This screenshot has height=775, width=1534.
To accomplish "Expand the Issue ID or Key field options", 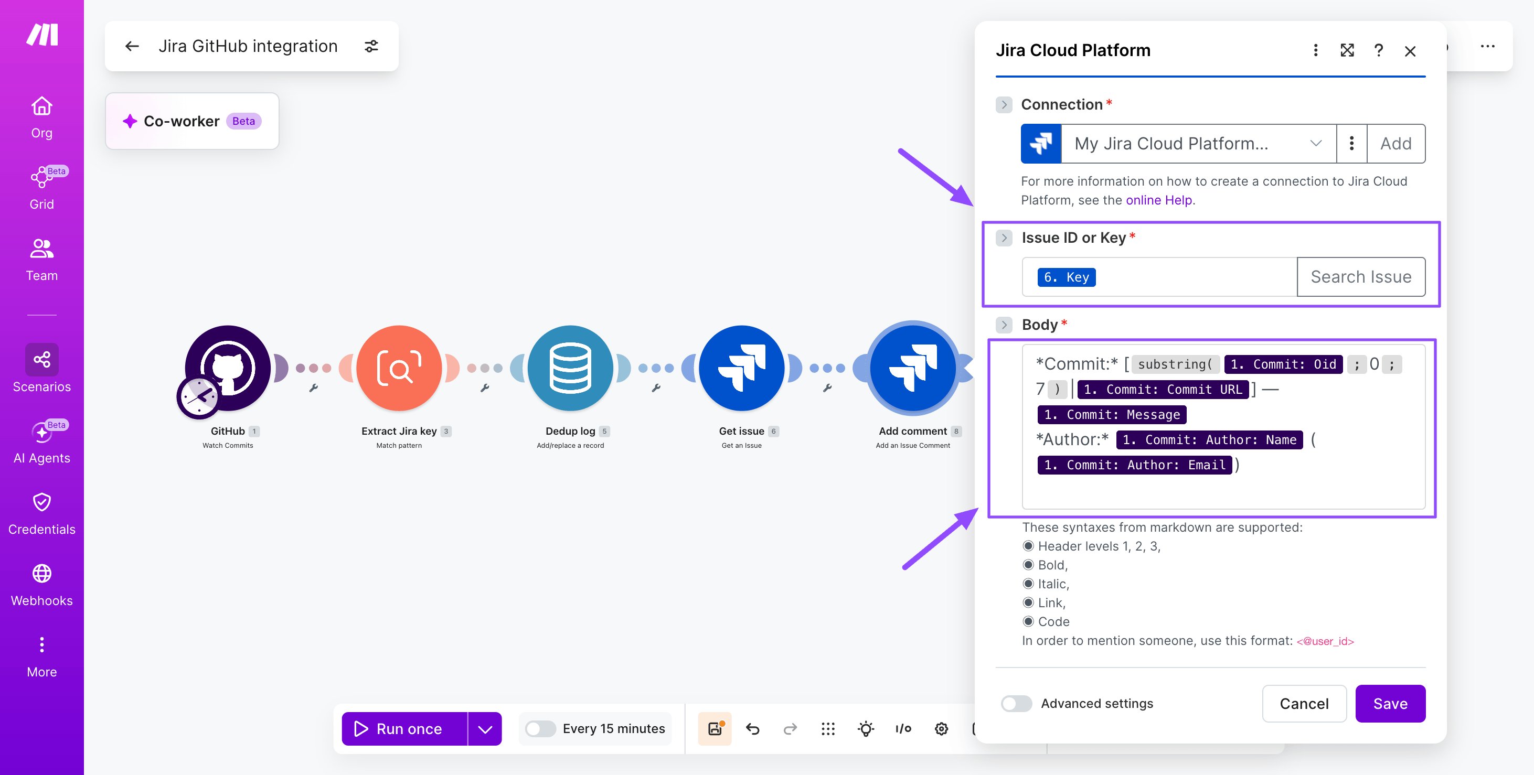I will pyautogui.click(x=1004, y=238).
